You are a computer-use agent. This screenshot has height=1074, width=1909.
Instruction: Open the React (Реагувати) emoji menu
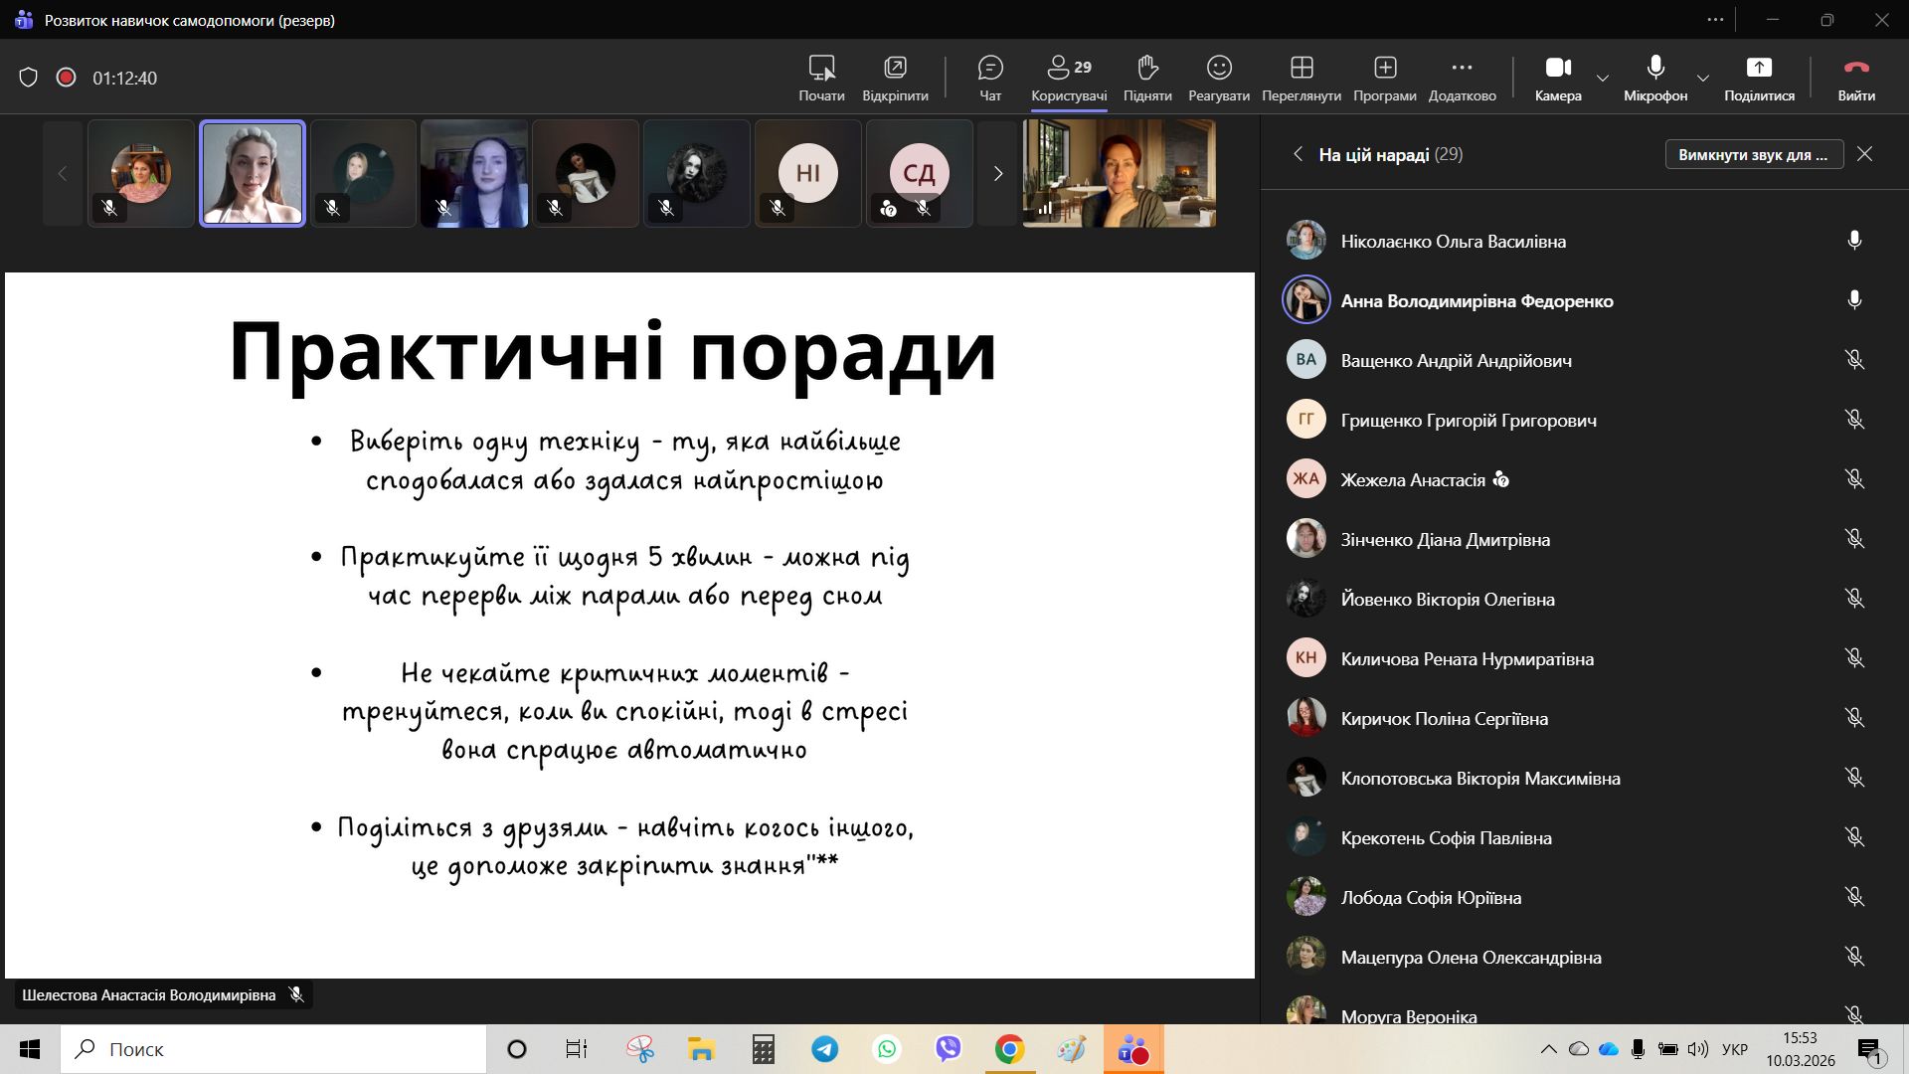1219,68
